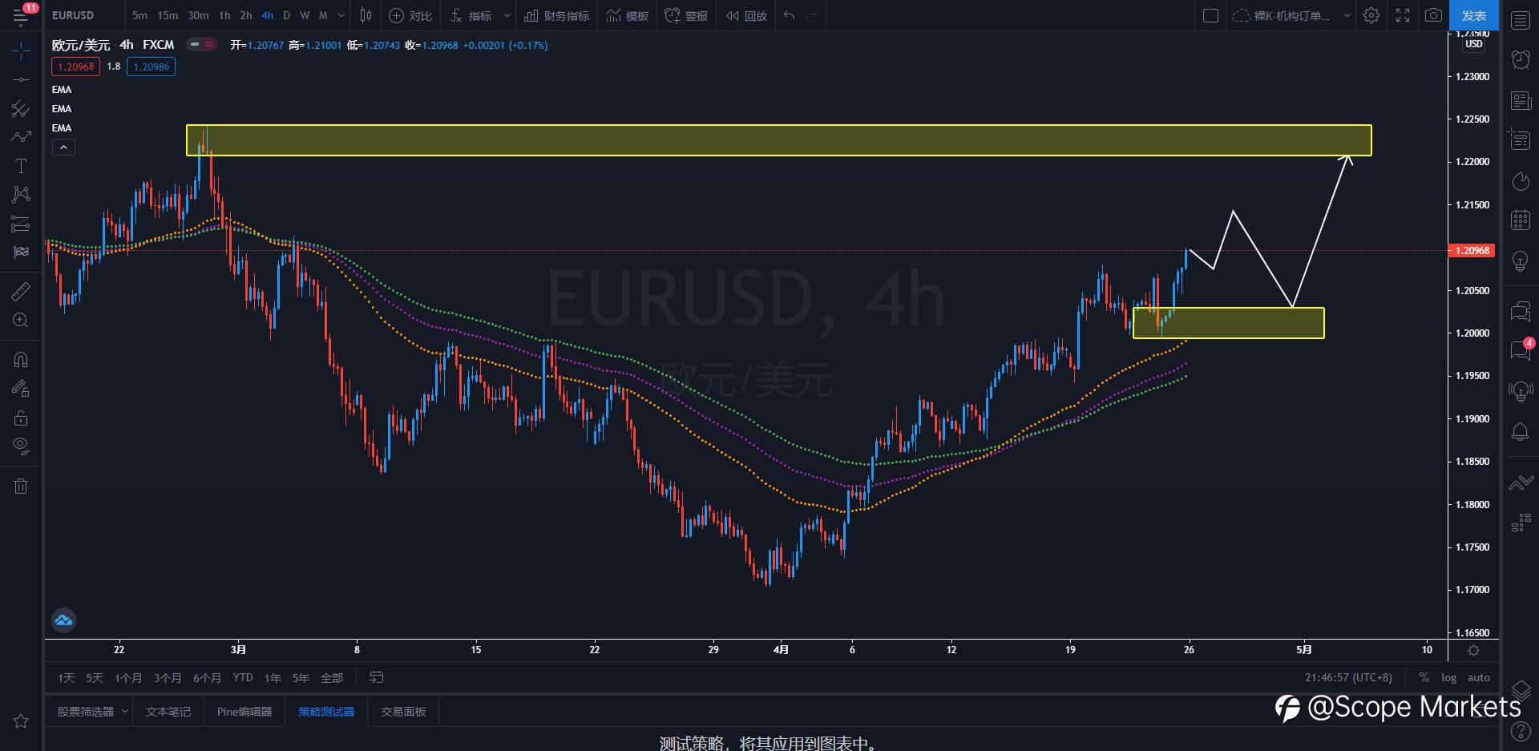Open the alarm clock alerts panel
The height and width of the screenshot is (751, 1539).
click(x=1520, y=59)
